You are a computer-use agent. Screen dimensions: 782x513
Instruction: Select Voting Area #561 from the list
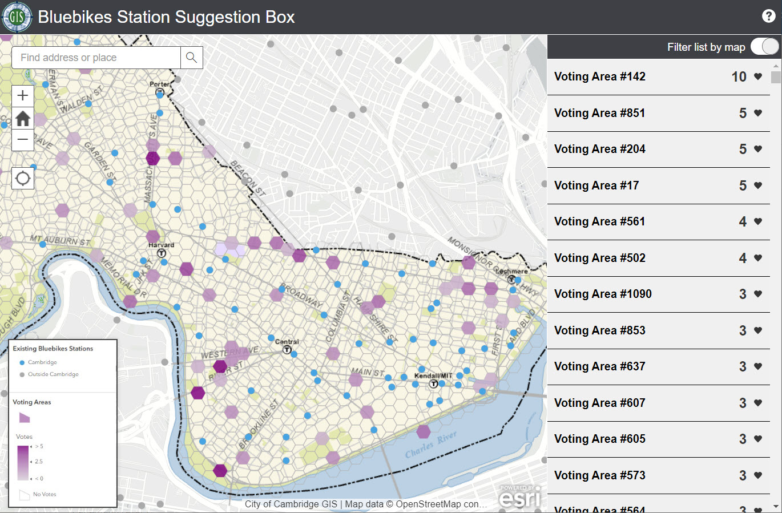tap(599, 221)
